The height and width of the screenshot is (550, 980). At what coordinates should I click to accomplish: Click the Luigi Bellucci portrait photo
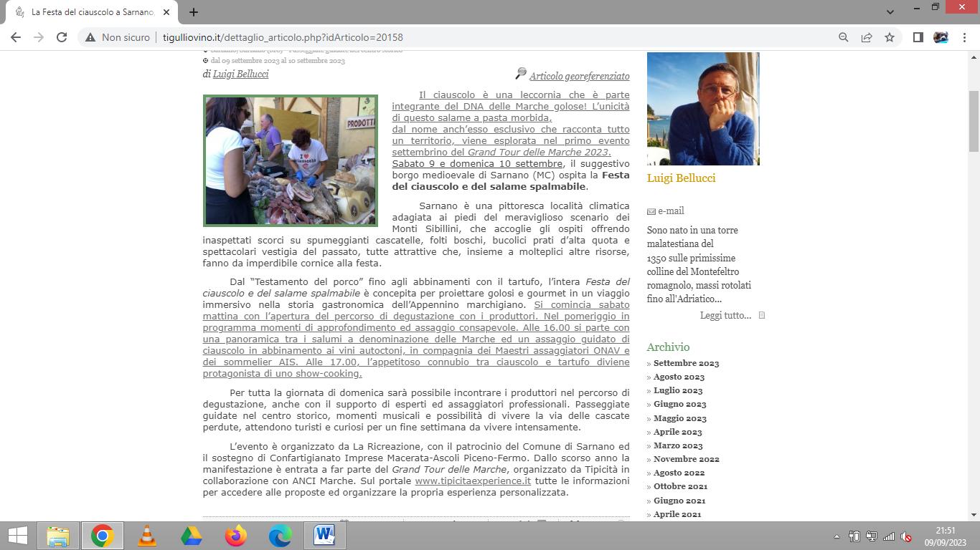[703, 109]
